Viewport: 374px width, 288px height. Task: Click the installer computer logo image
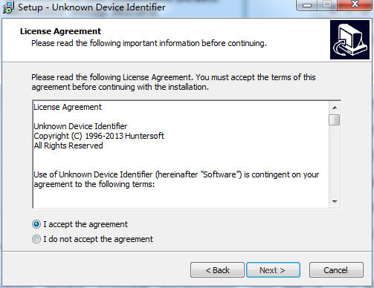(349, 39)
